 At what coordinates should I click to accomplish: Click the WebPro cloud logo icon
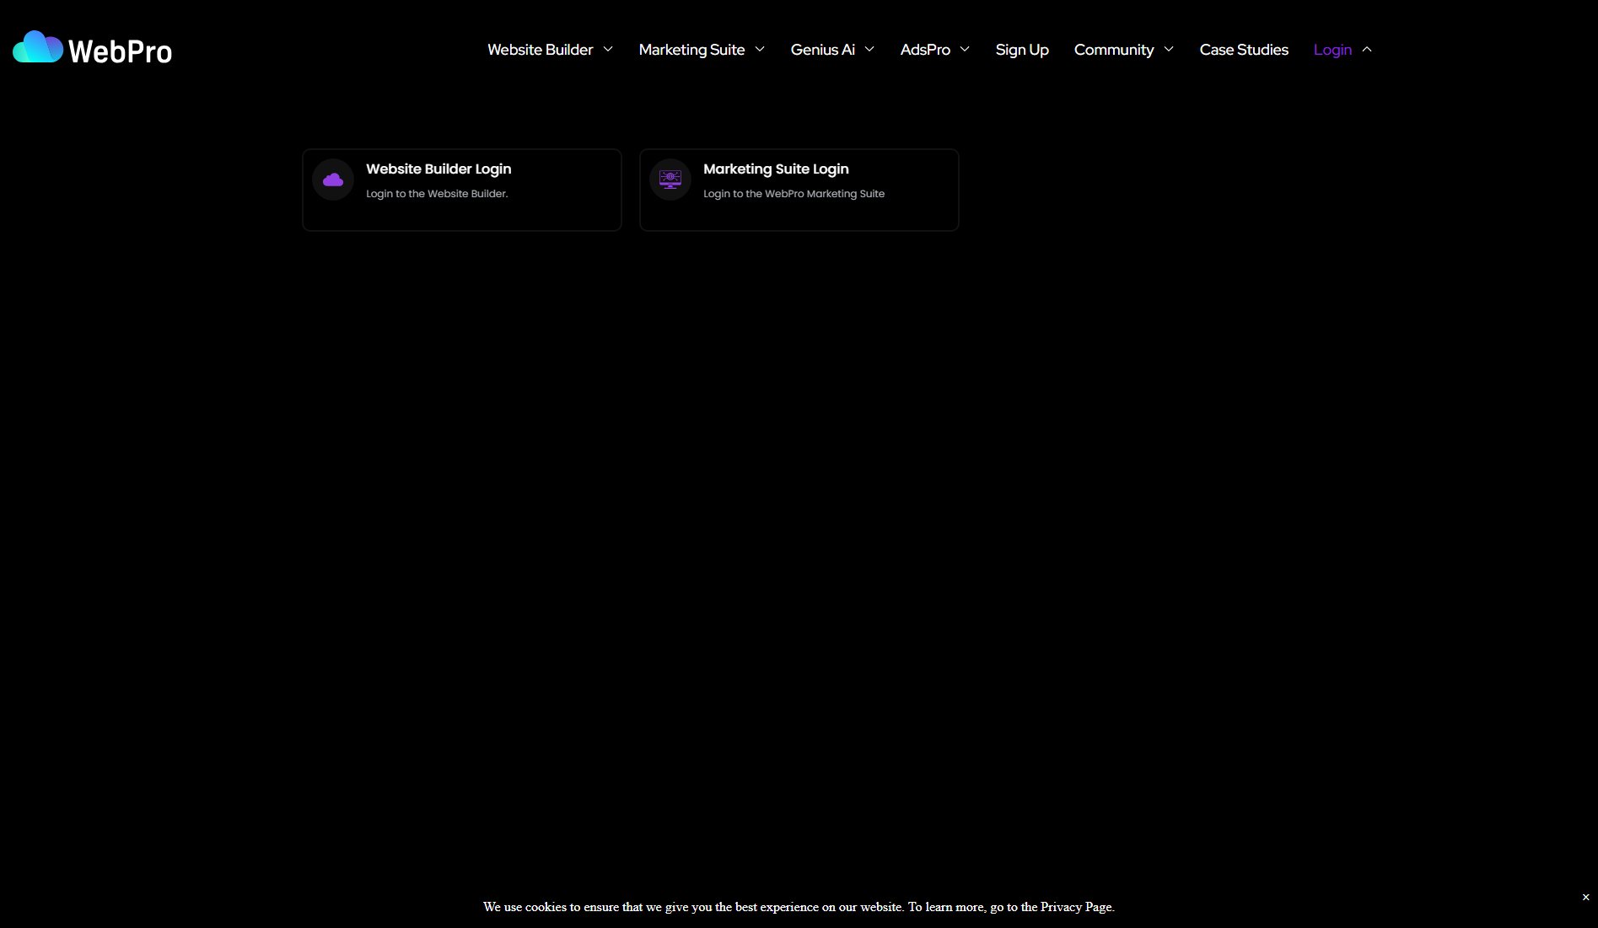tap(38, 47)
